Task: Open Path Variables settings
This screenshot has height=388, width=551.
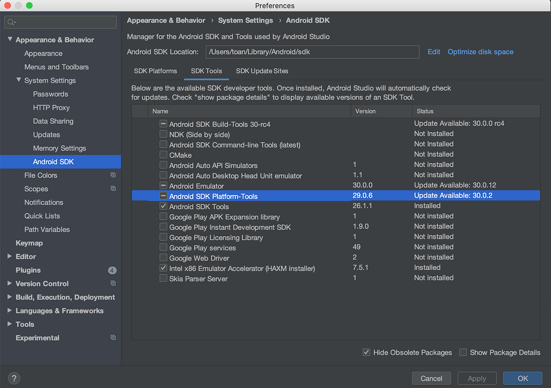Action: tap(47, 229)
